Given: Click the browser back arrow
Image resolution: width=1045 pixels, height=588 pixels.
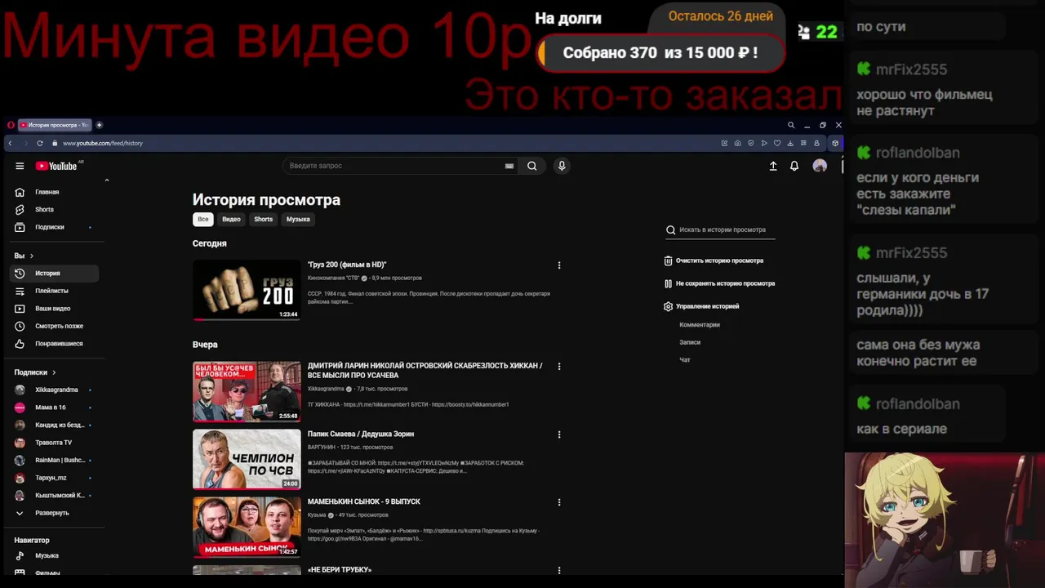Looking at the screenshot, I should [x=10, y=143].
